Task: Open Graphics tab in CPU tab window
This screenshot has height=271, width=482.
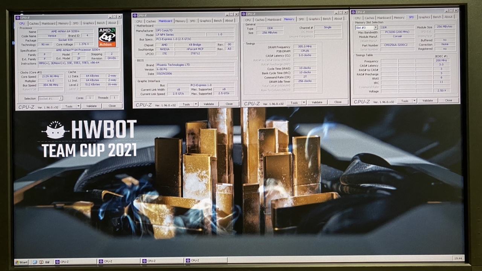Action: pyautogui.click(x=88, y=23)
